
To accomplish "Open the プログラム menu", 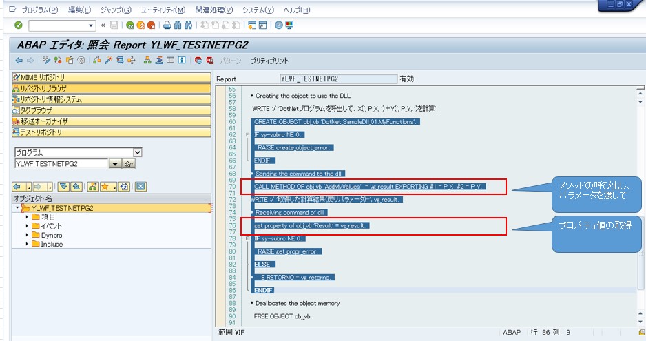I will pos(39,10).
